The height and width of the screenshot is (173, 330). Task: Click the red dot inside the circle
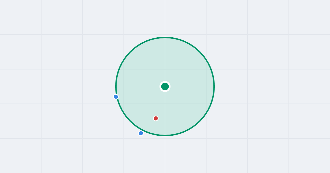(x=156, y=118)
